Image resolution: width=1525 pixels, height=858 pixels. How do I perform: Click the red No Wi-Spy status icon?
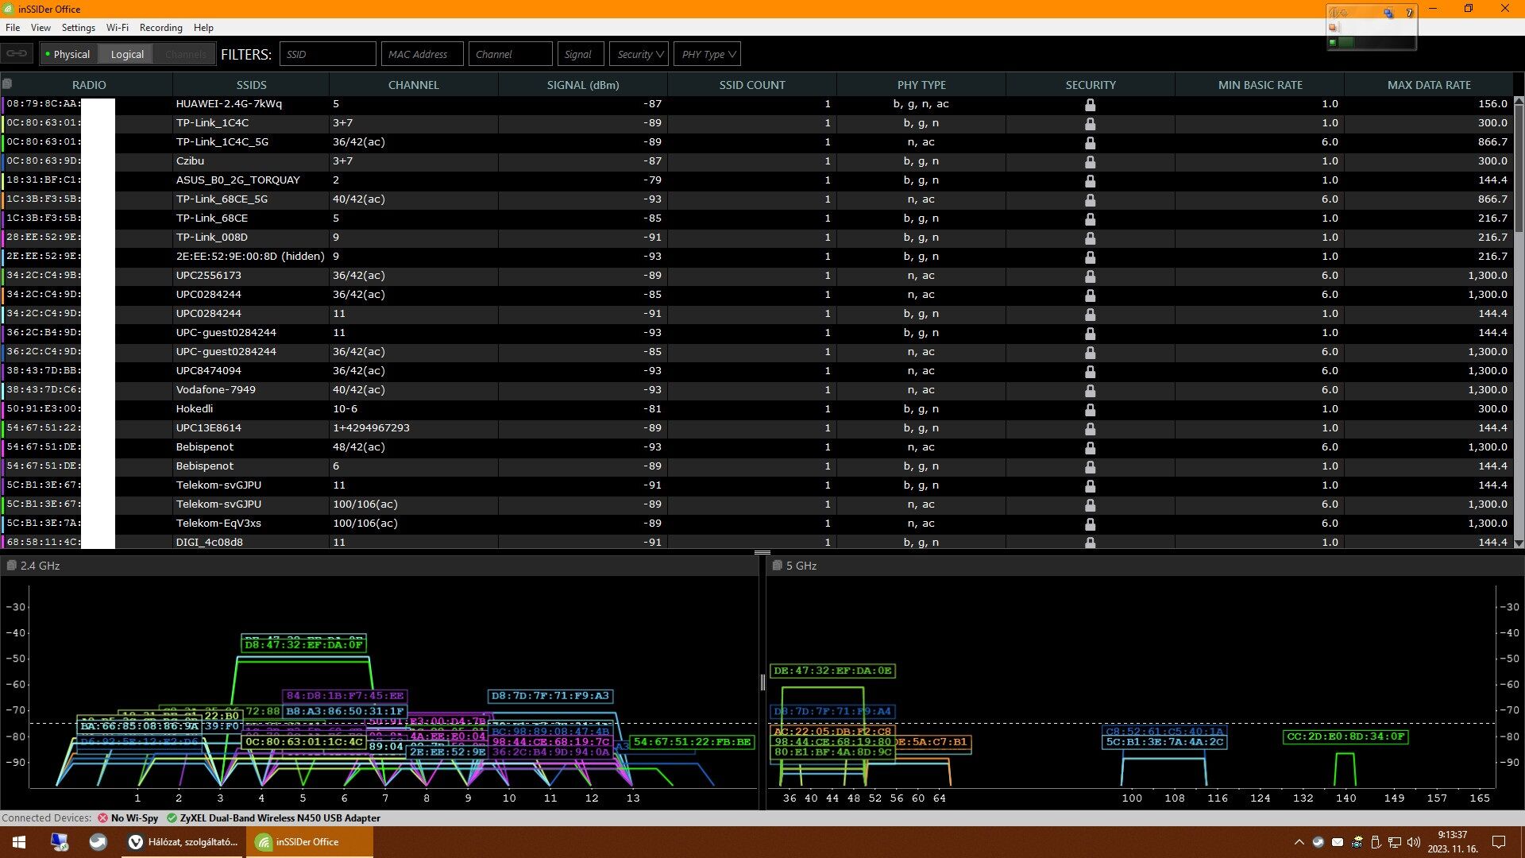(x=103, y=817)
